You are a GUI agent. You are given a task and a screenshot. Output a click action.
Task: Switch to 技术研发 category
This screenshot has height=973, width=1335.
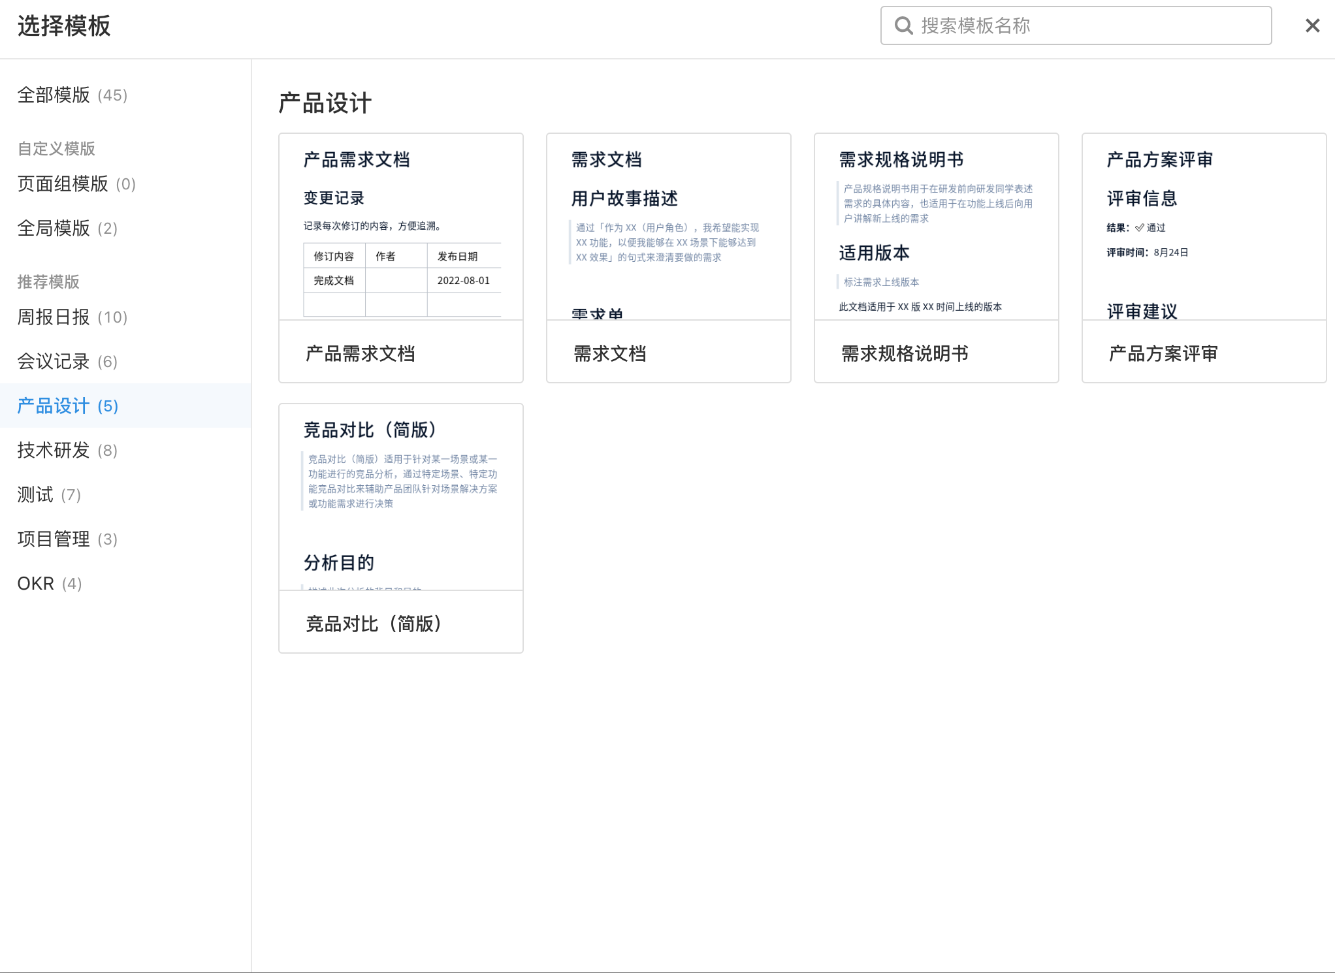[x=66, y=450]
